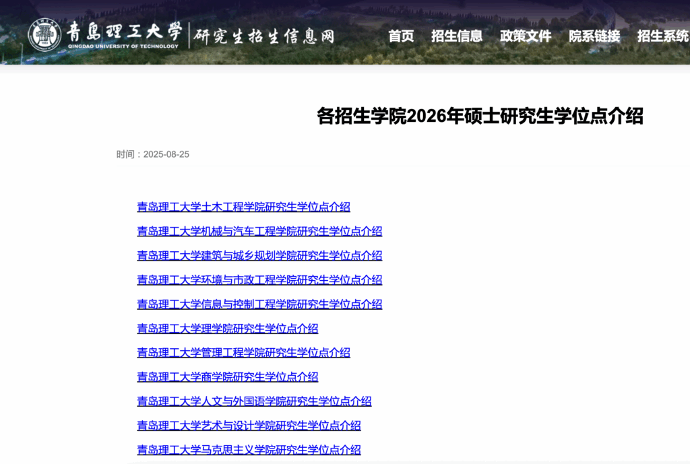This screenshot has width=690, height=464.
Task: Open 首页 in the navigation bar
Action: [401, 36]
